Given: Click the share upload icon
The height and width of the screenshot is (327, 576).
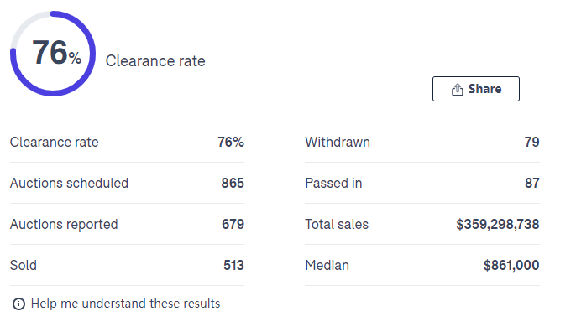Looking at the screenshot, I should tap(458, 89).
